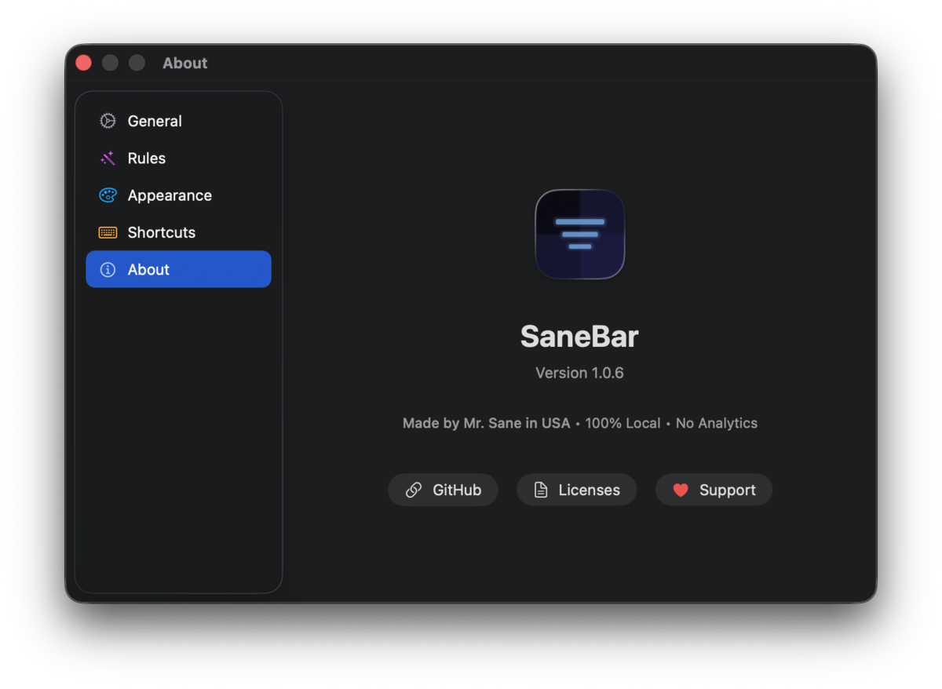Screen dimensions: 942x689
Task: Open the GitHub link button
Action: coord(443,490)
